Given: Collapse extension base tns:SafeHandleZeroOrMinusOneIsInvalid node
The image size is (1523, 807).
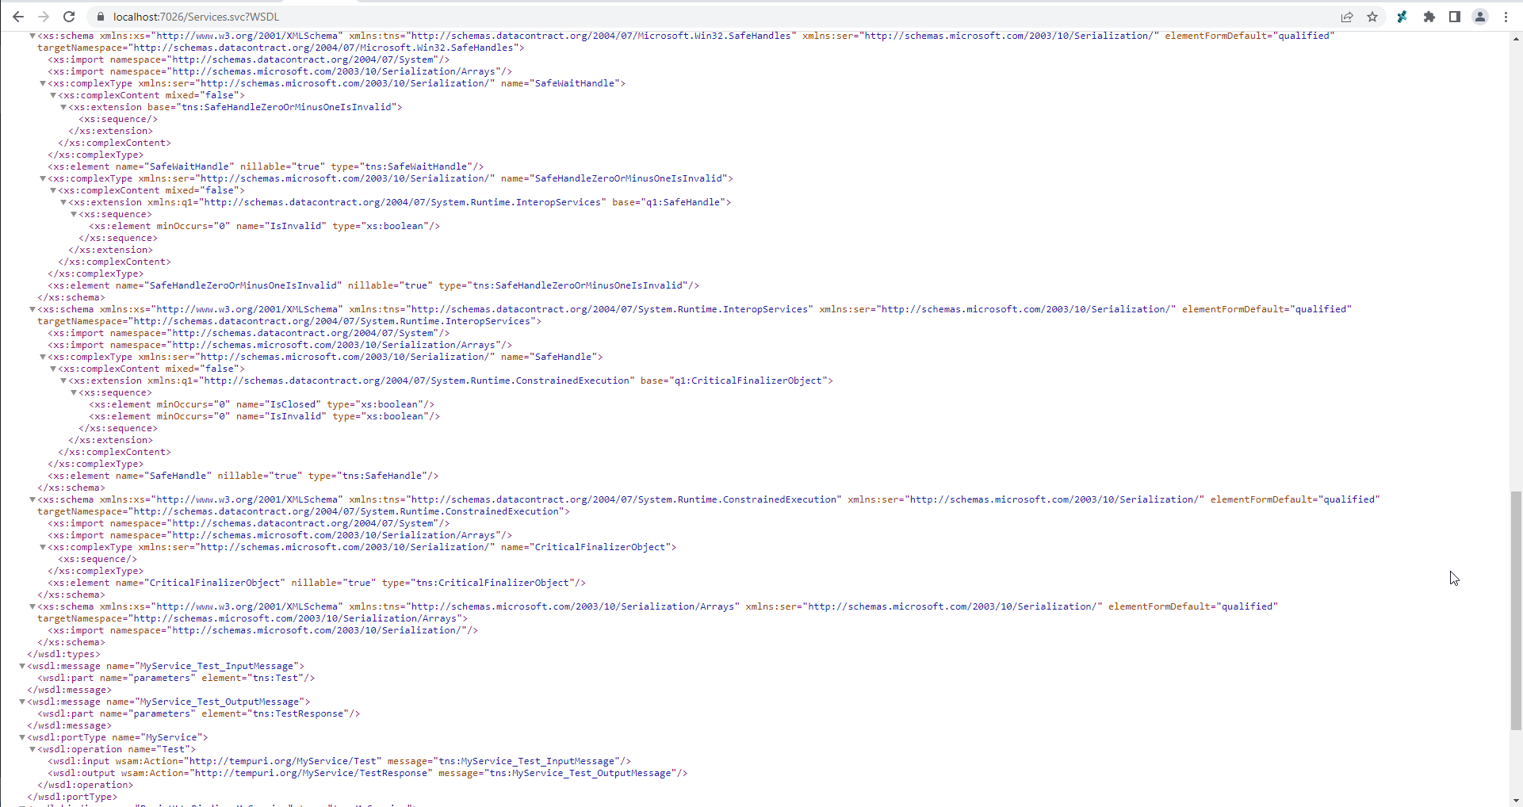Looking at the screenshot, I should [63, 107].
